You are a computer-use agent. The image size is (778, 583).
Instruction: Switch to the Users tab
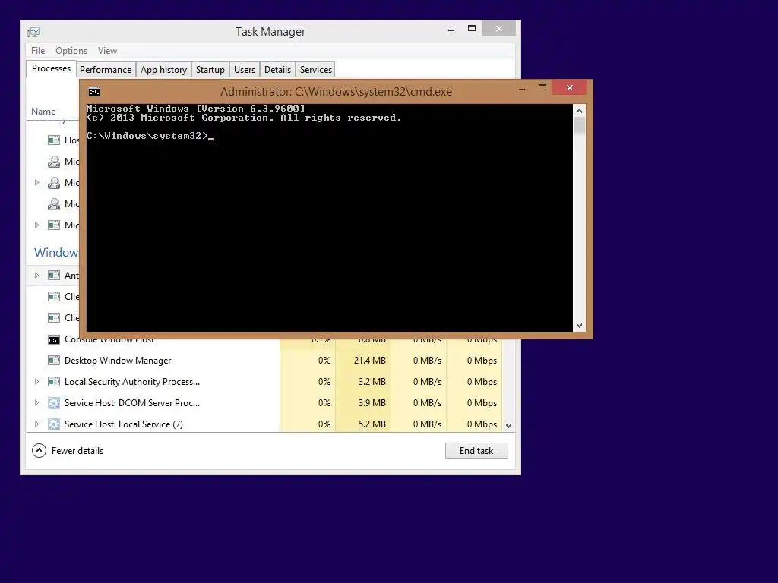click(245, 70)
